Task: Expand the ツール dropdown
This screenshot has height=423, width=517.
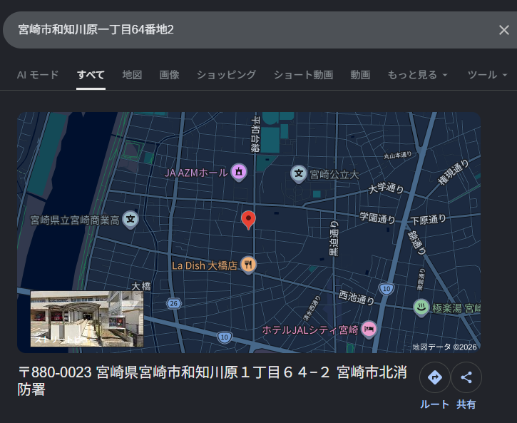Action: coord(487,75)
